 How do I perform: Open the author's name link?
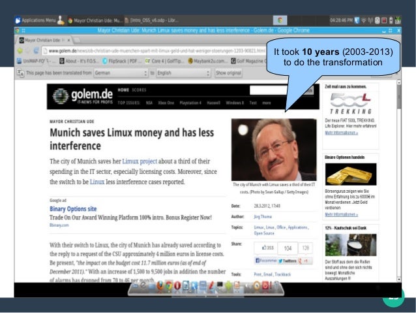click(x=263, y=216)
